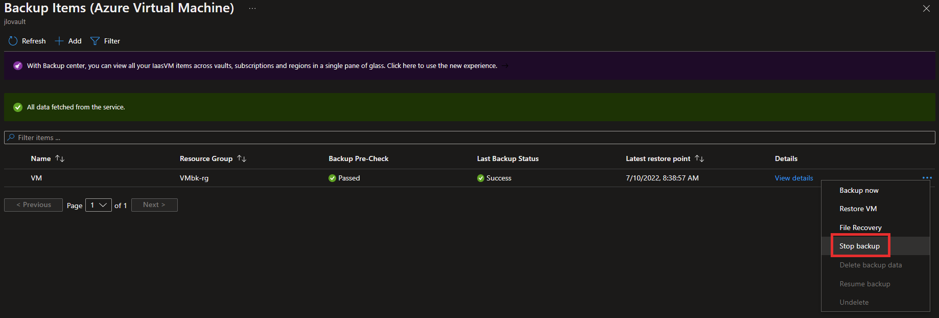The width and height of the screenshot is (939, 318).
Task: Click the Success backup status icon
Action: [480, 178]
